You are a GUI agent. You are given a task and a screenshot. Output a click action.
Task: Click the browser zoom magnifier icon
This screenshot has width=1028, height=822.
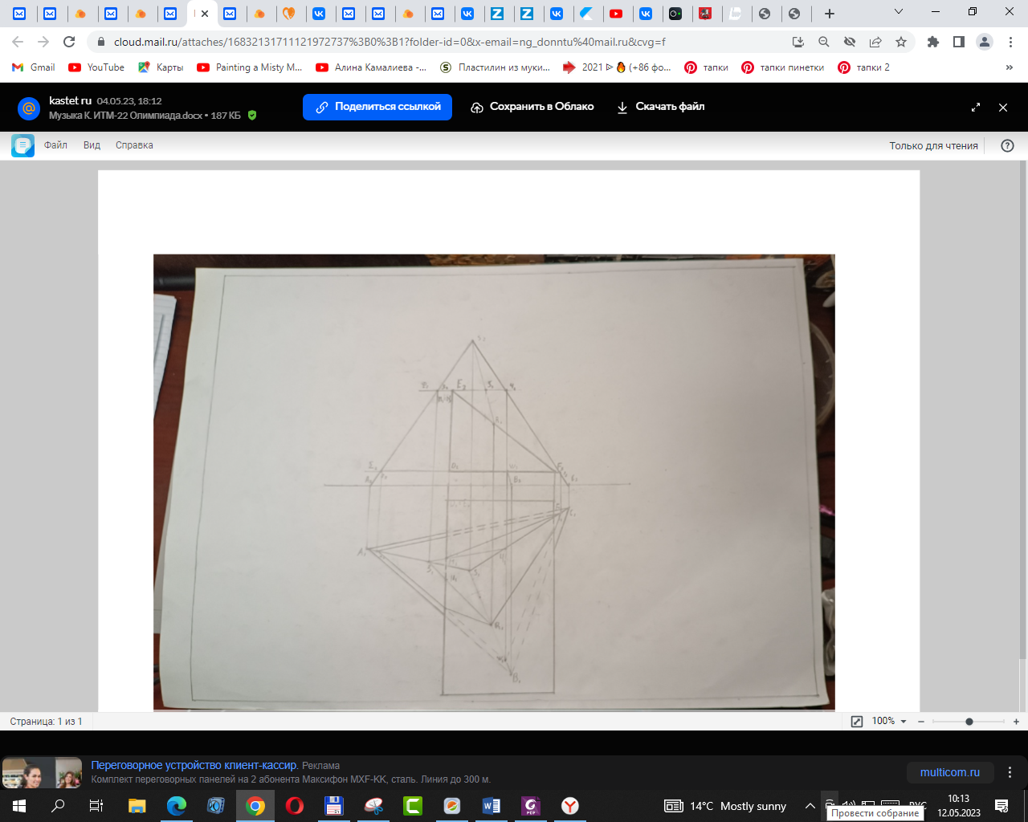(x=824, y=42)
